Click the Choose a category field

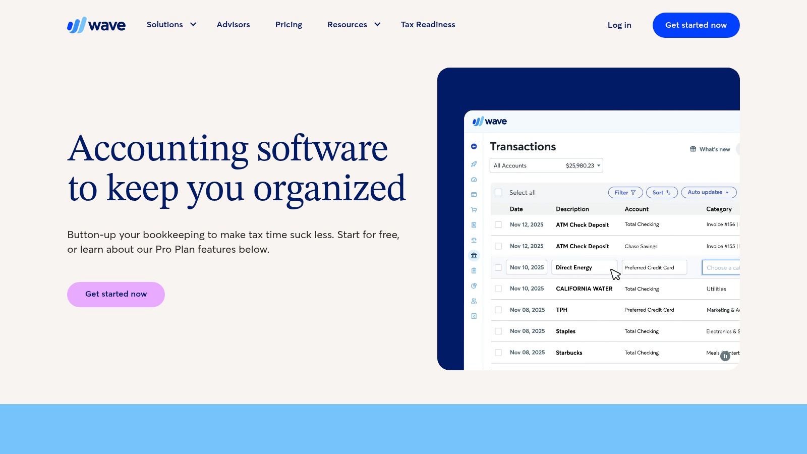pos(721,267)
